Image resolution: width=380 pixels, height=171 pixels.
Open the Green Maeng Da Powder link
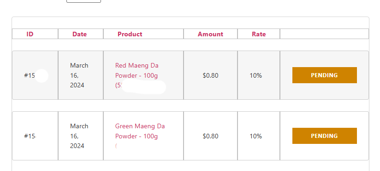140,131
